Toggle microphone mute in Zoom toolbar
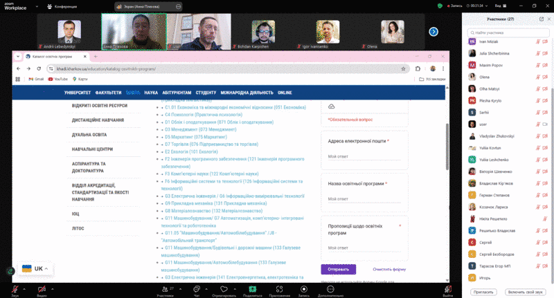The image size is (554, 298). coord(15,288)
